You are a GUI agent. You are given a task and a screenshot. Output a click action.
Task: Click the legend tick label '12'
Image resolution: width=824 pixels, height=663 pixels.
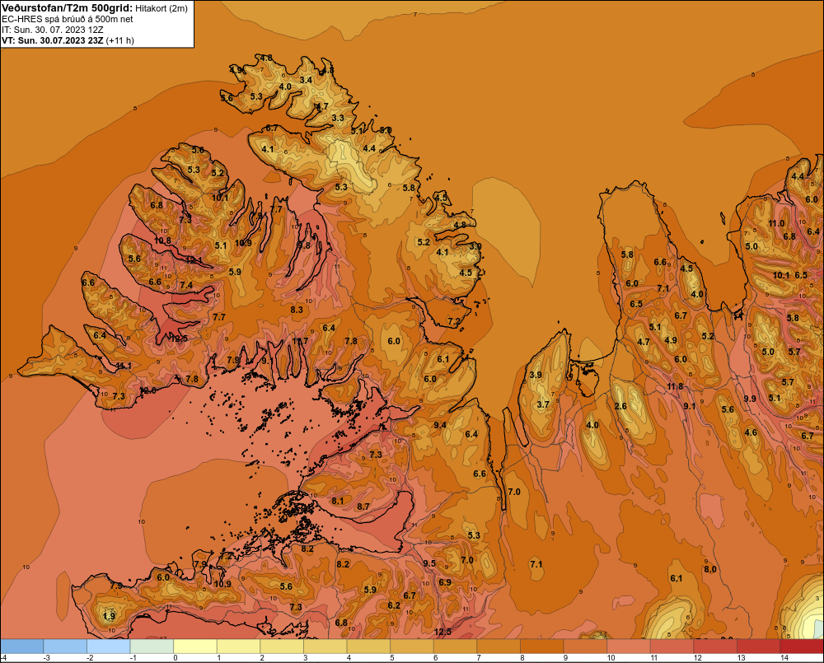click(697, 658)
